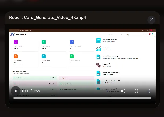Open the Results Management link
The height and width of the screenshot is (117, 164).
[109, 56]
